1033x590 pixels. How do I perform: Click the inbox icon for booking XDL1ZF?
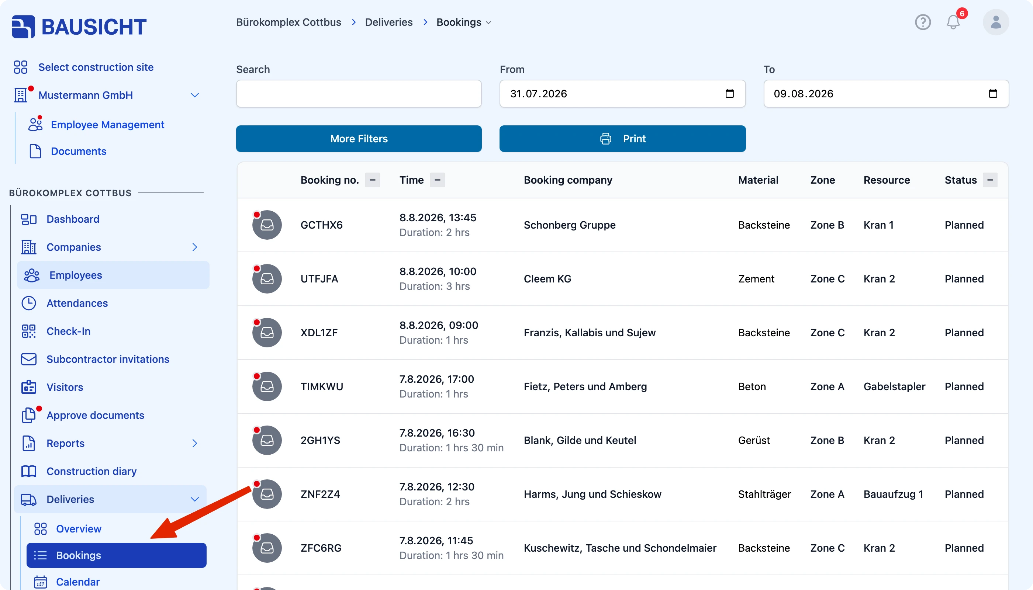[x=267, y=333]
